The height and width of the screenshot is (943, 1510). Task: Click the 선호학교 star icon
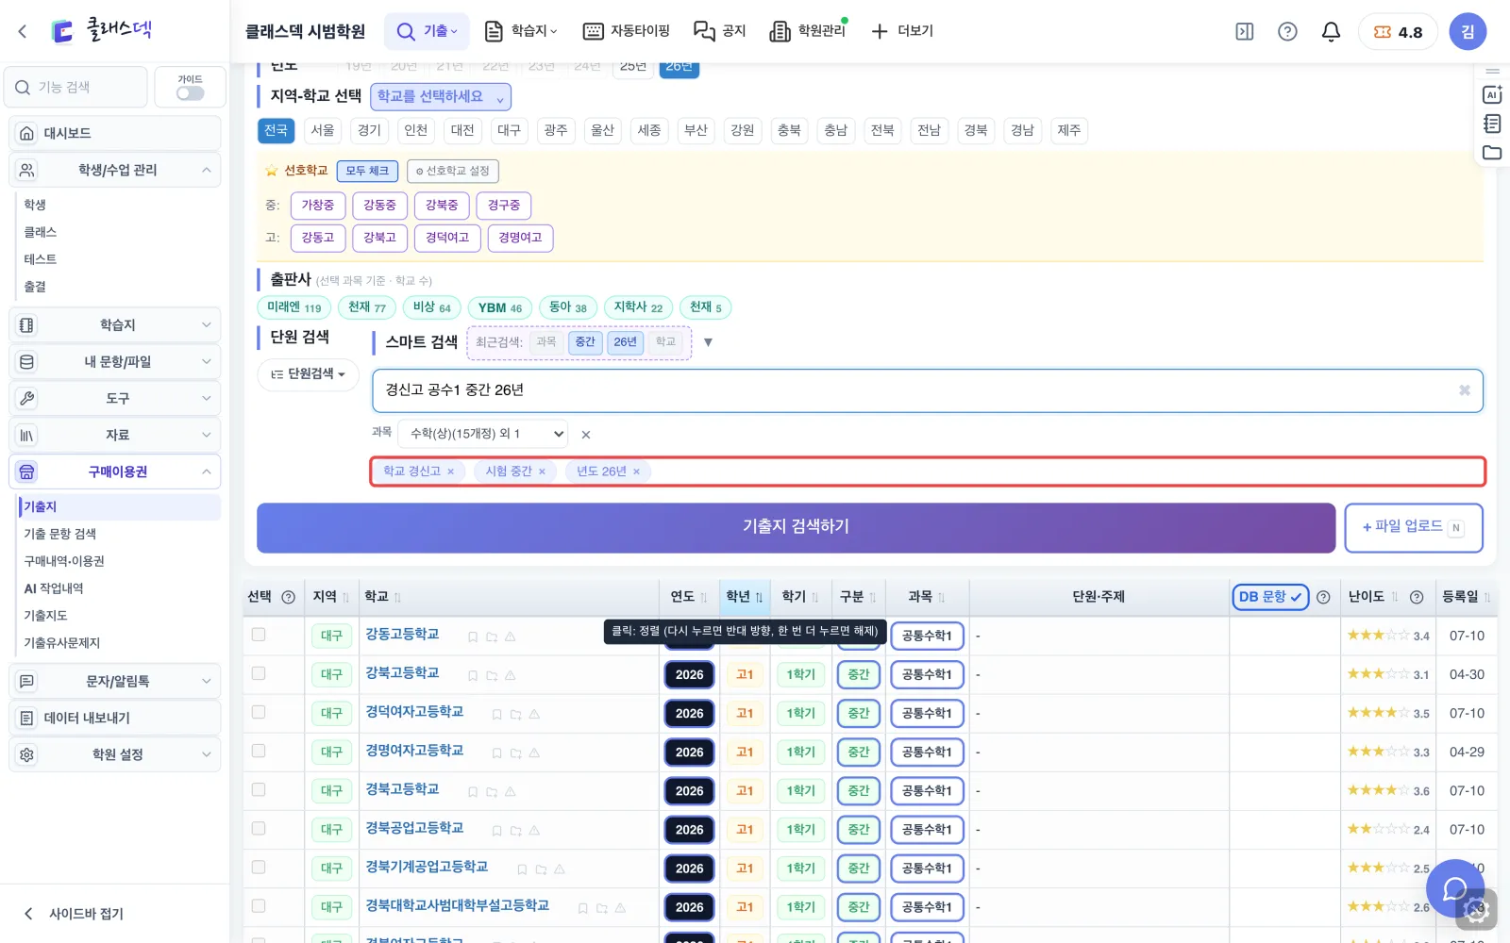pyautogui.click(x=272, y=171)
